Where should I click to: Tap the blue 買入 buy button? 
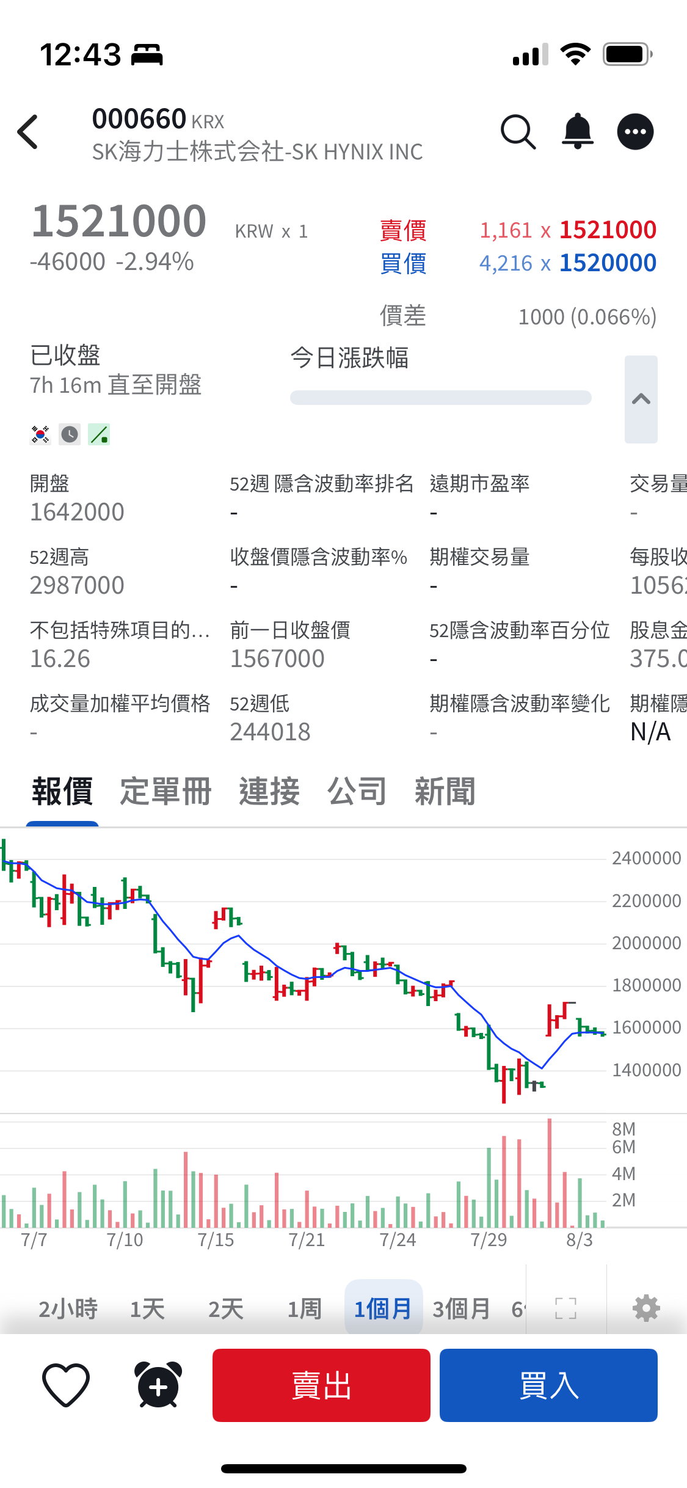(548, 1385)
